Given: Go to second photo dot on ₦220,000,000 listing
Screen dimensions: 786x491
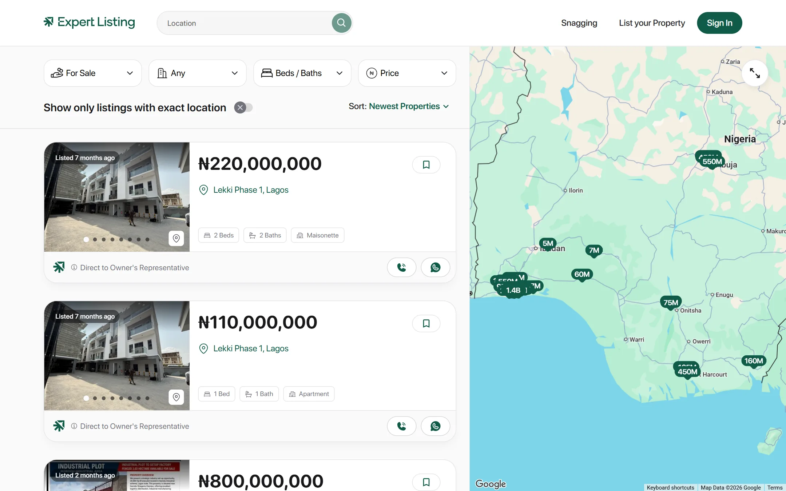Looking at the screenshot, I should point(95,240).
